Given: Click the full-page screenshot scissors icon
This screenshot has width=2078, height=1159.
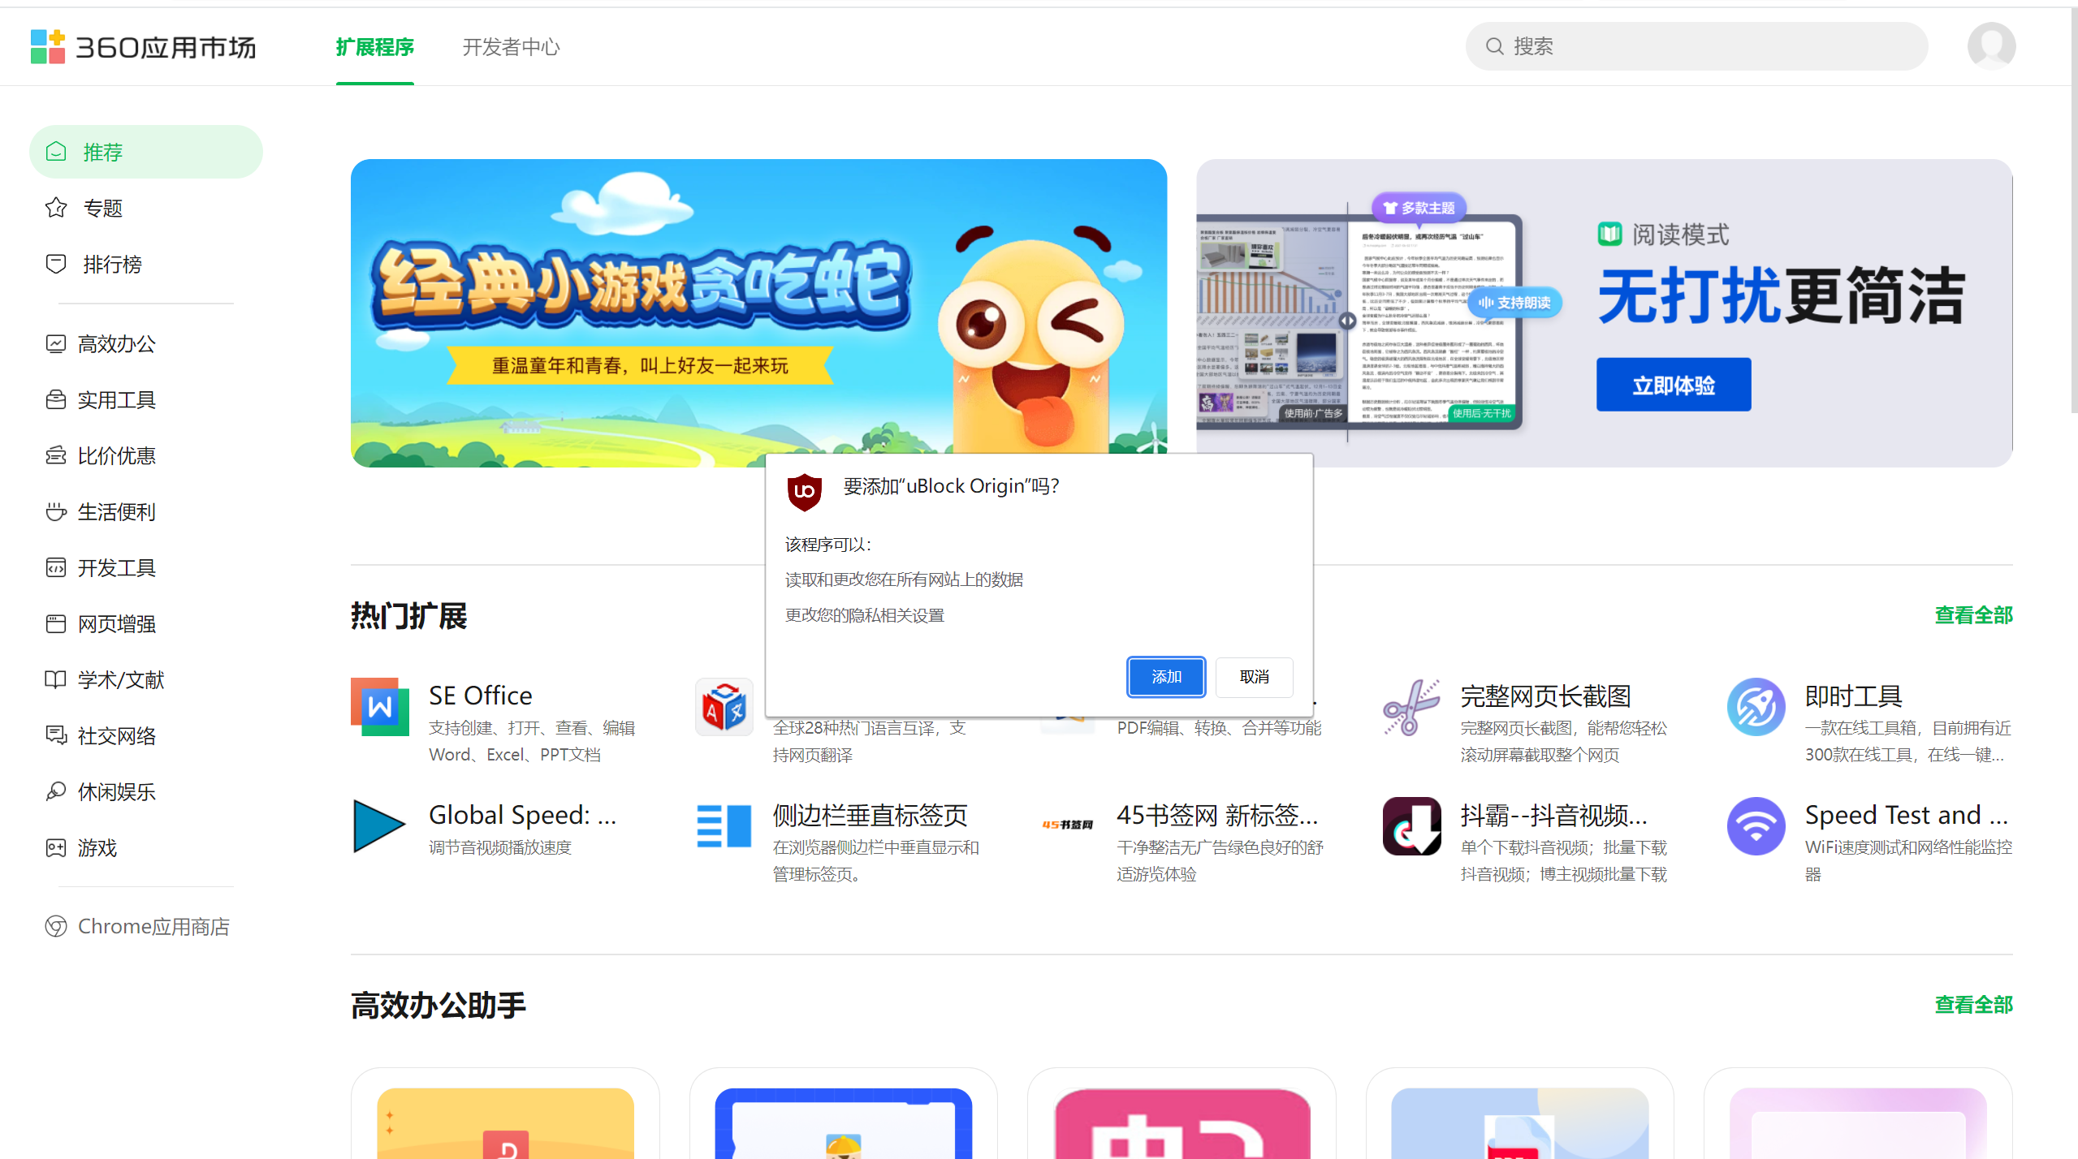Looking at the screenshot, I should (x=1411, y=706).
